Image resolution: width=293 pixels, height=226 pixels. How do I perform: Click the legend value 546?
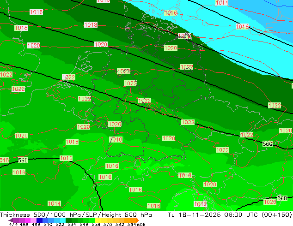pos(84,224)
